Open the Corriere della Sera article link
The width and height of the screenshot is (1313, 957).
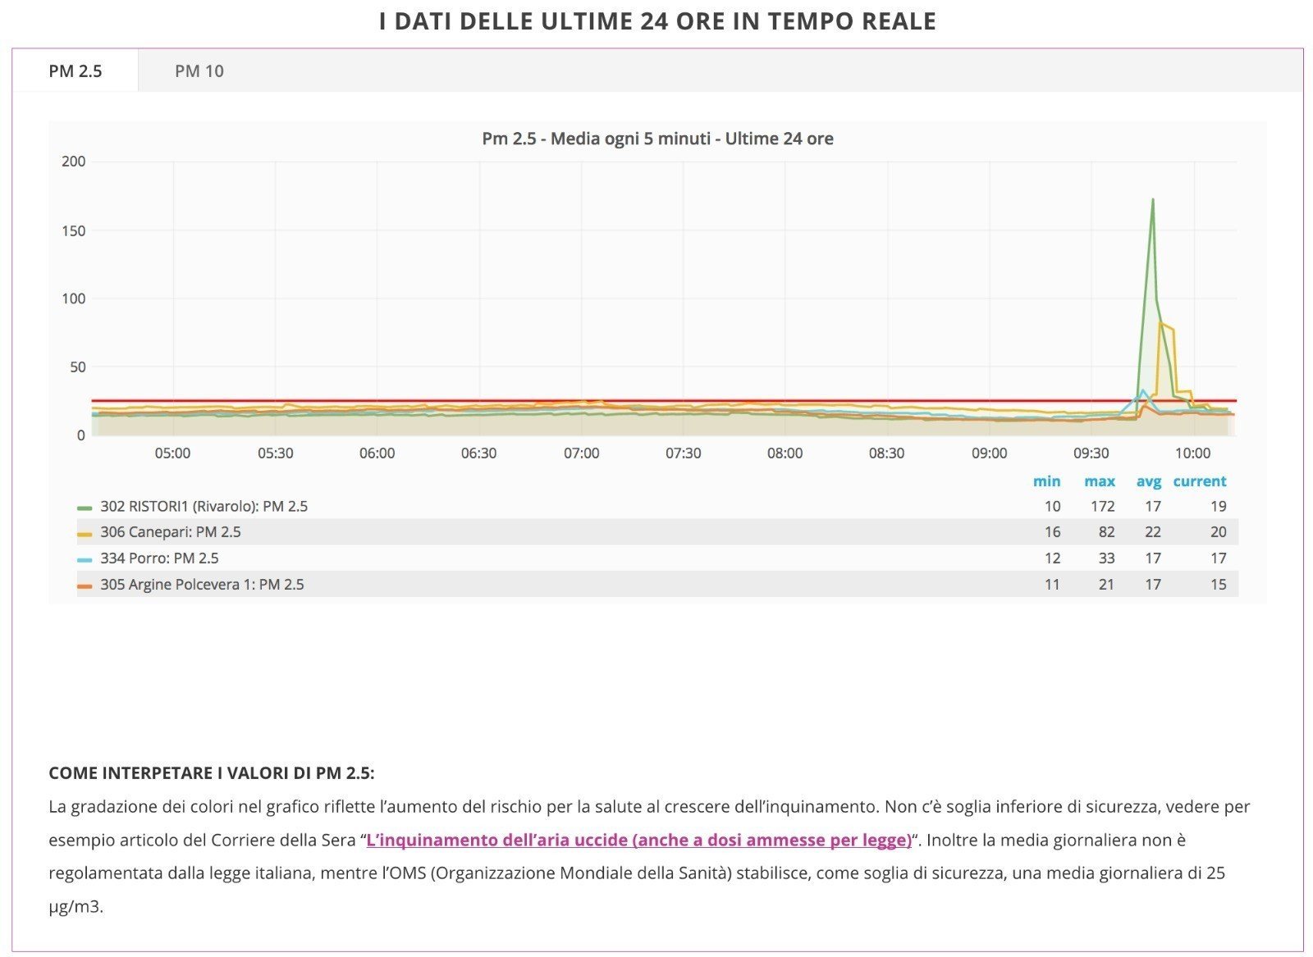click(x=638, y=840)
